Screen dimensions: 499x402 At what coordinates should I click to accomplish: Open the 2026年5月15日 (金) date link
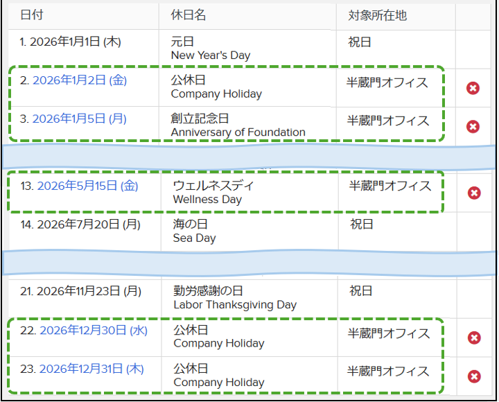(x=87, y=186)
